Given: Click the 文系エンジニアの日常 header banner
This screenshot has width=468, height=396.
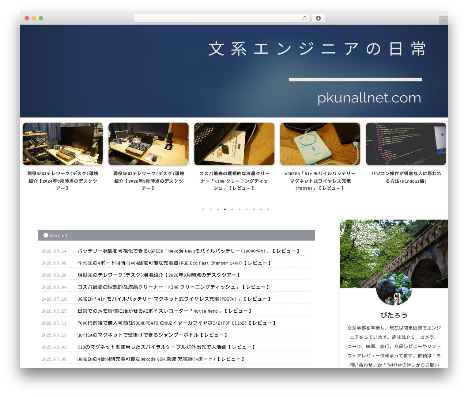Looking at the screenshot, I should click(234, 71).
